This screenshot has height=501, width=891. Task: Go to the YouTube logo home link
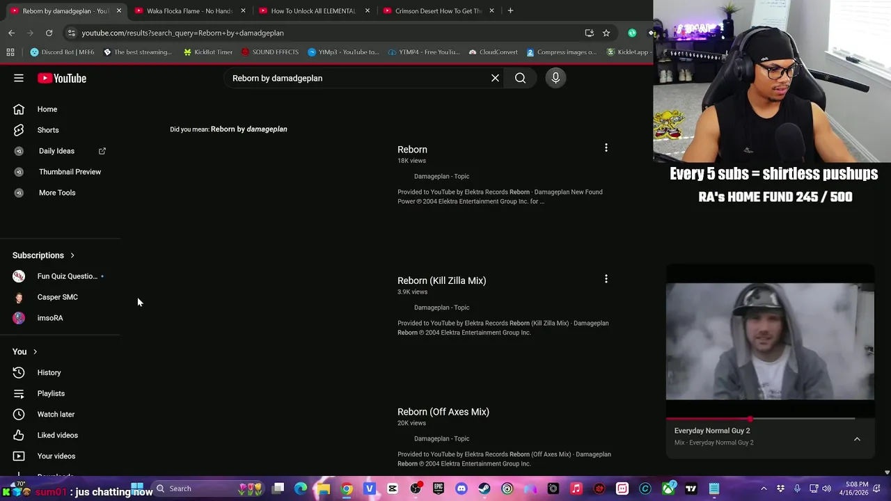[62, 78]
